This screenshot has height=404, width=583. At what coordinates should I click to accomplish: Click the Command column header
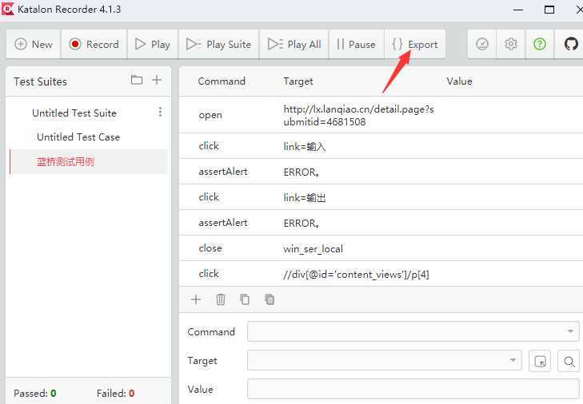(222, 81)
